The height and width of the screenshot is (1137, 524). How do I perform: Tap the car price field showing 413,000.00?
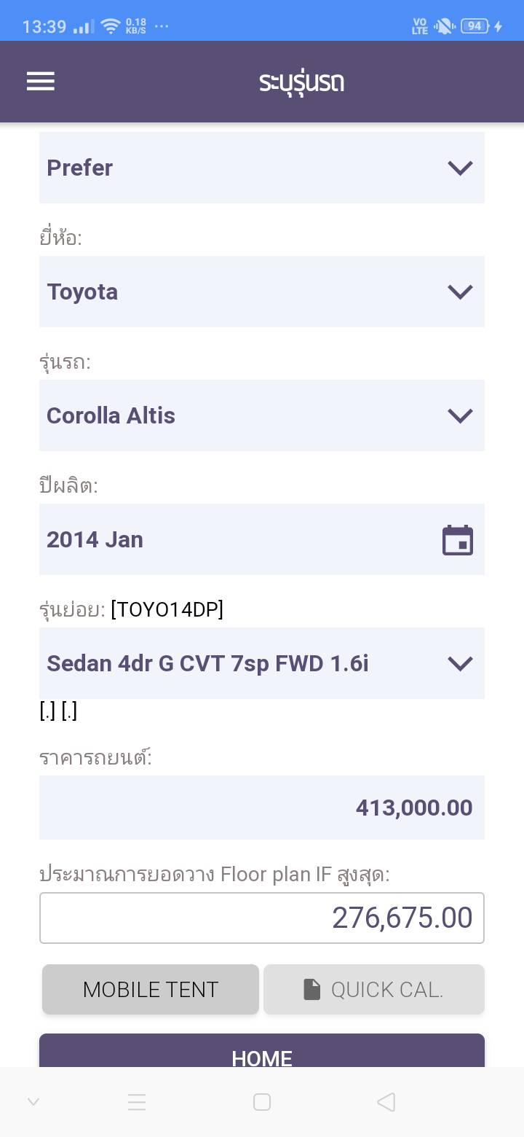pyautogui.click(x=262, y=808)
